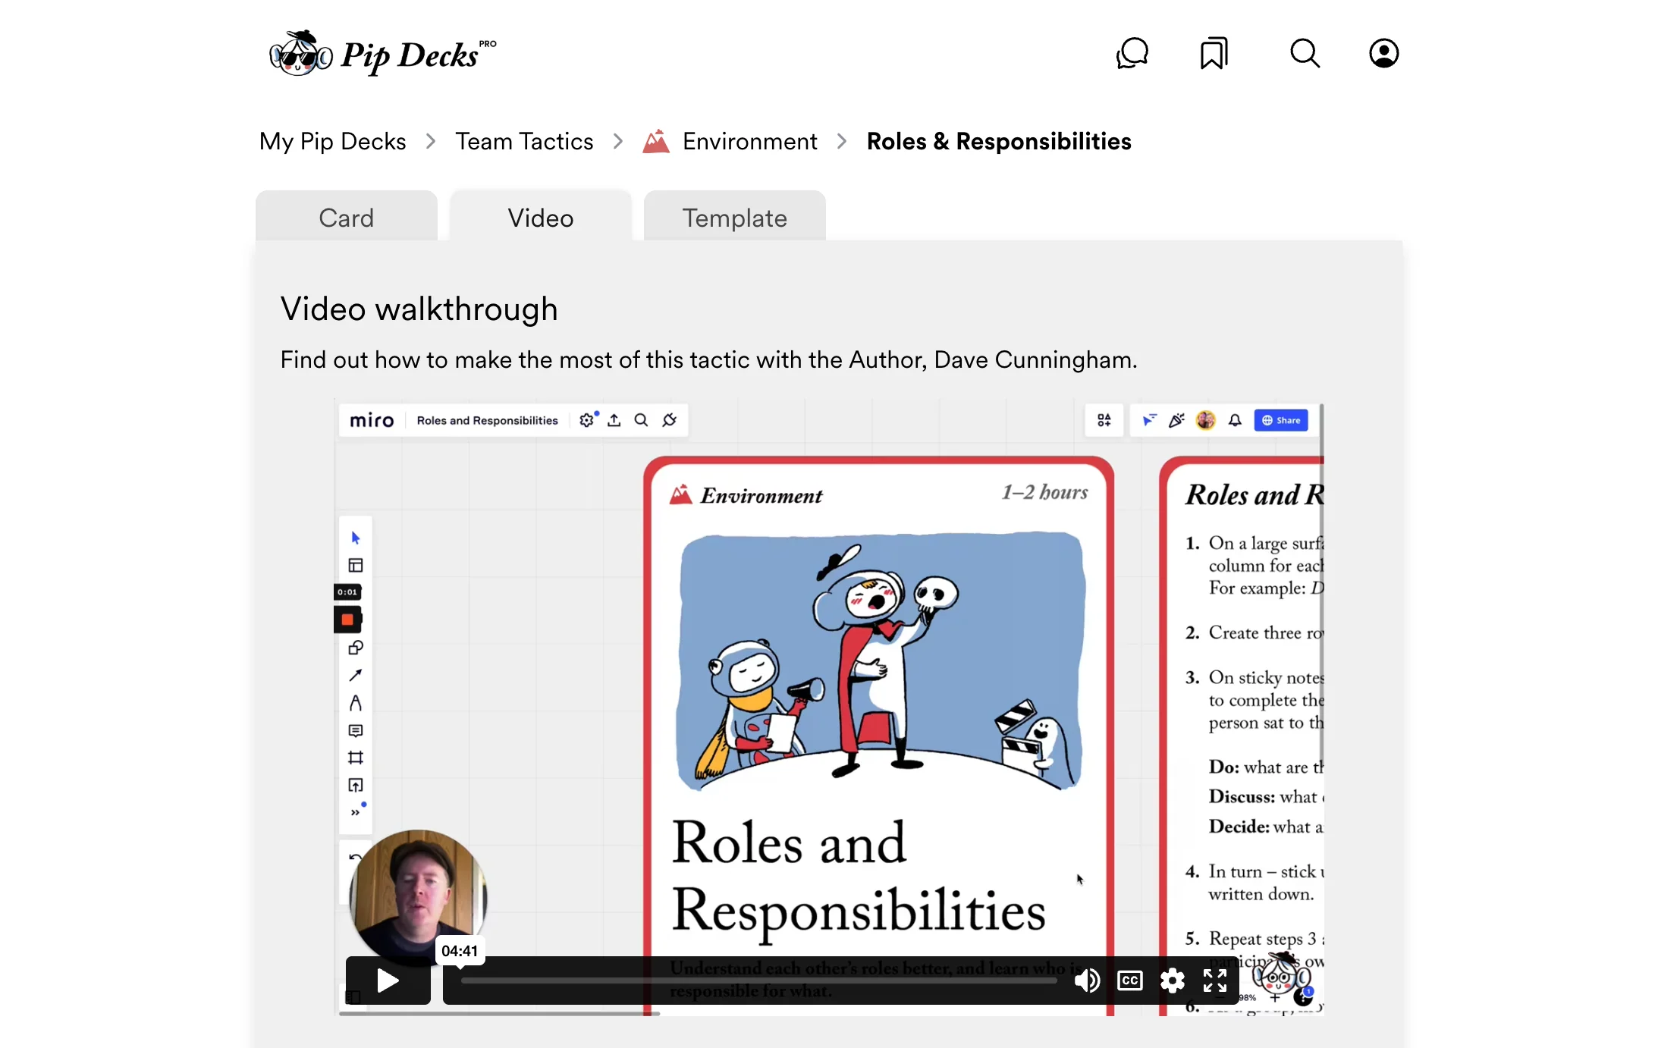Click the Miro plug integrations icon
Screen dimensions: 1658x1048
tap(669, 420)
